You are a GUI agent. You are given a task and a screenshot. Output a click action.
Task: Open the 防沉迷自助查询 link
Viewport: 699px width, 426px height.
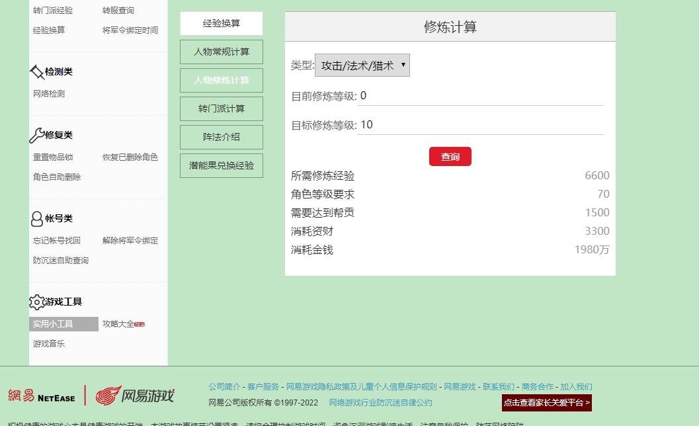pos(61,261)
